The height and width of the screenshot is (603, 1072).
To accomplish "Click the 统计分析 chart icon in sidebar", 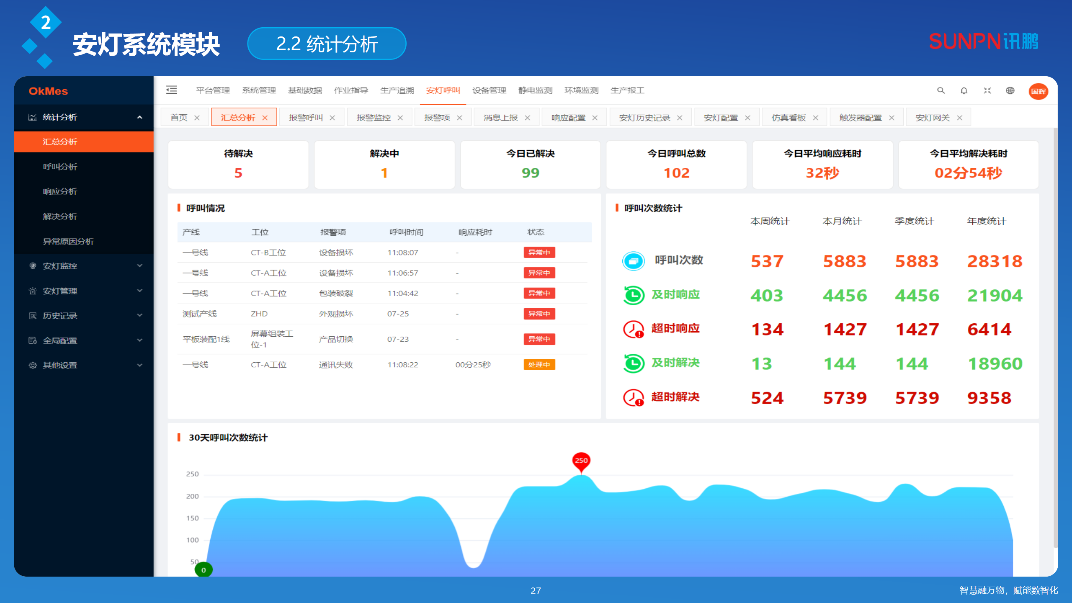I will click(33, 117).
